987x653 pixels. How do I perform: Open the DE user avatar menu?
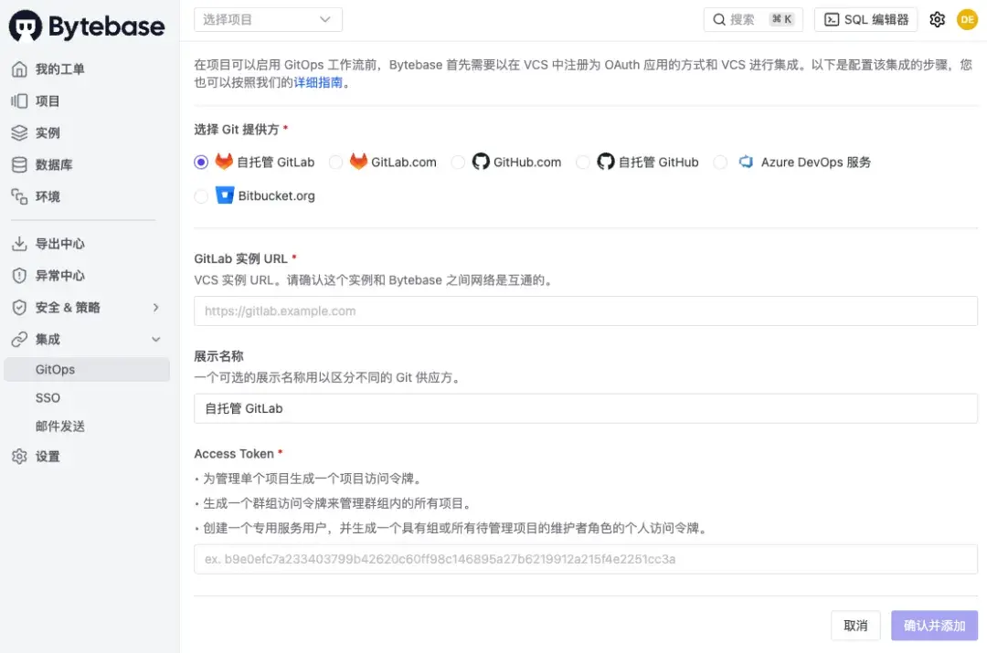(968, 19)
